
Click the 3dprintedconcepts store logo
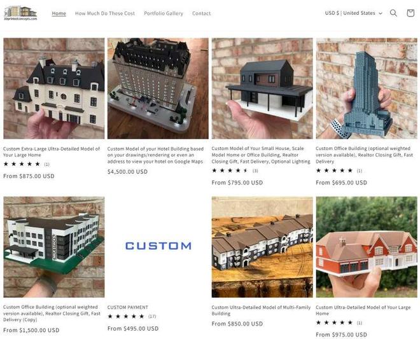[20, 13]
